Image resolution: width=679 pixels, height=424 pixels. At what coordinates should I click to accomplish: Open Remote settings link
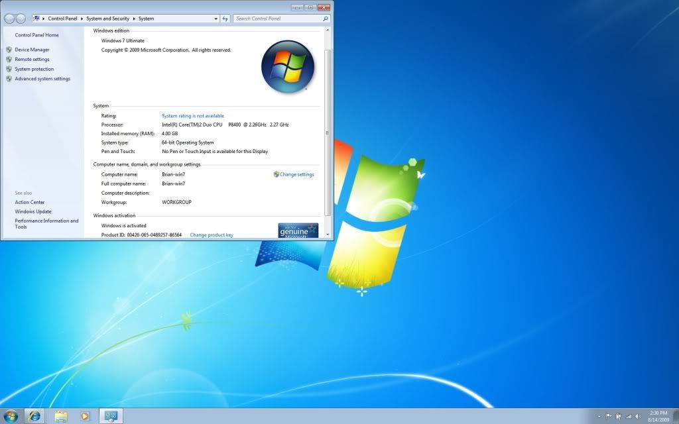point(32,59)
